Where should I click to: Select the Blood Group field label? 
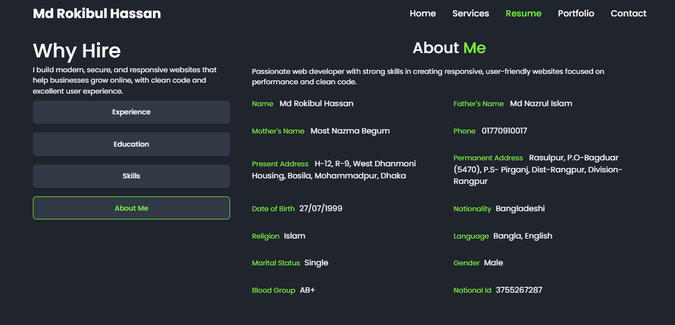(274, 290)
